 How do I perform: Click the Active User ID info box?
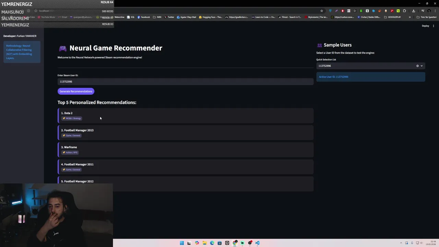370,77
